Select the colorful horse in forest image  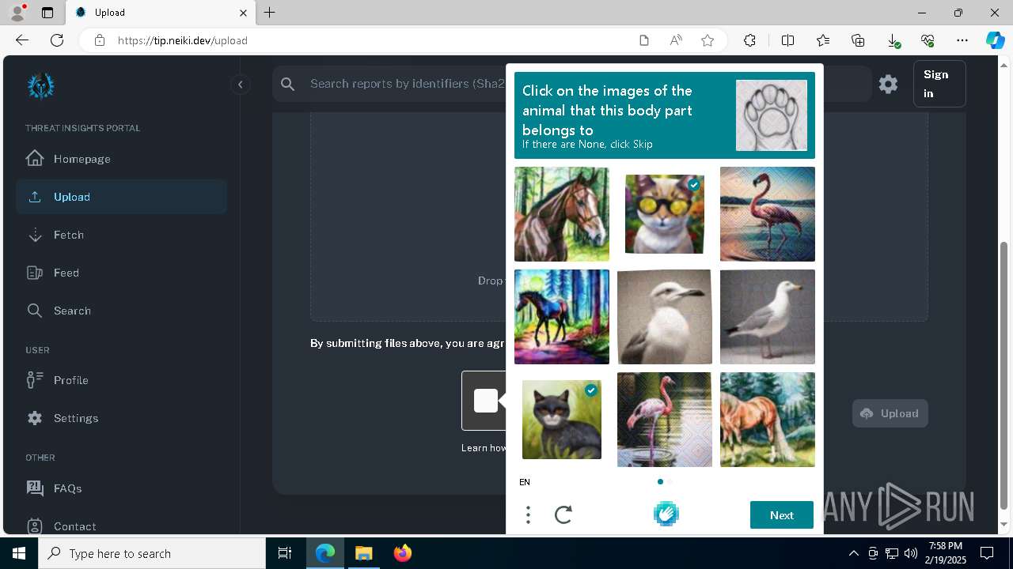[562, 317]
